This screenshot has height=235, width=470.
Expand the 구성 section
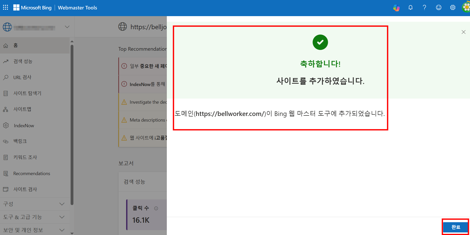click(35, 204)
